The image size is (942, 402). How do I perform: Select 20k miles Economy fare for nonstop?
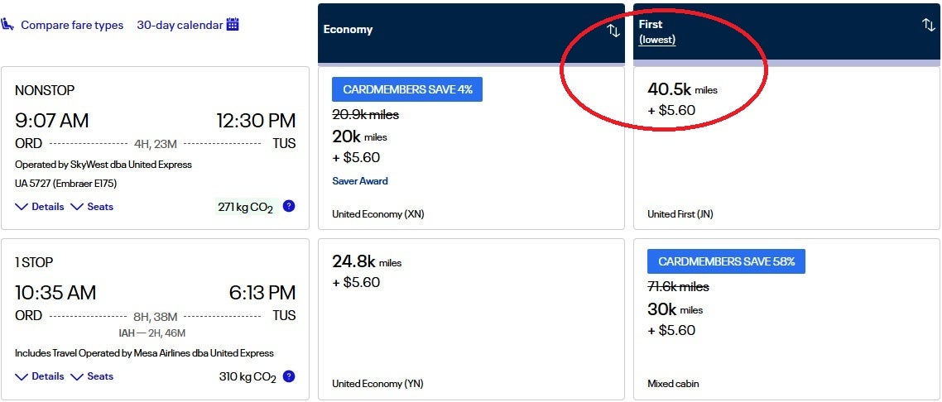pyautogui.click(x=471, y=149)
